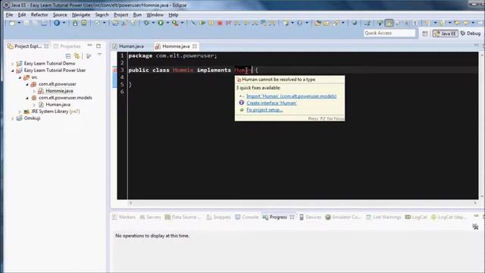Expand Easy Learn Tutorial Demo project

tap(13, 64)
